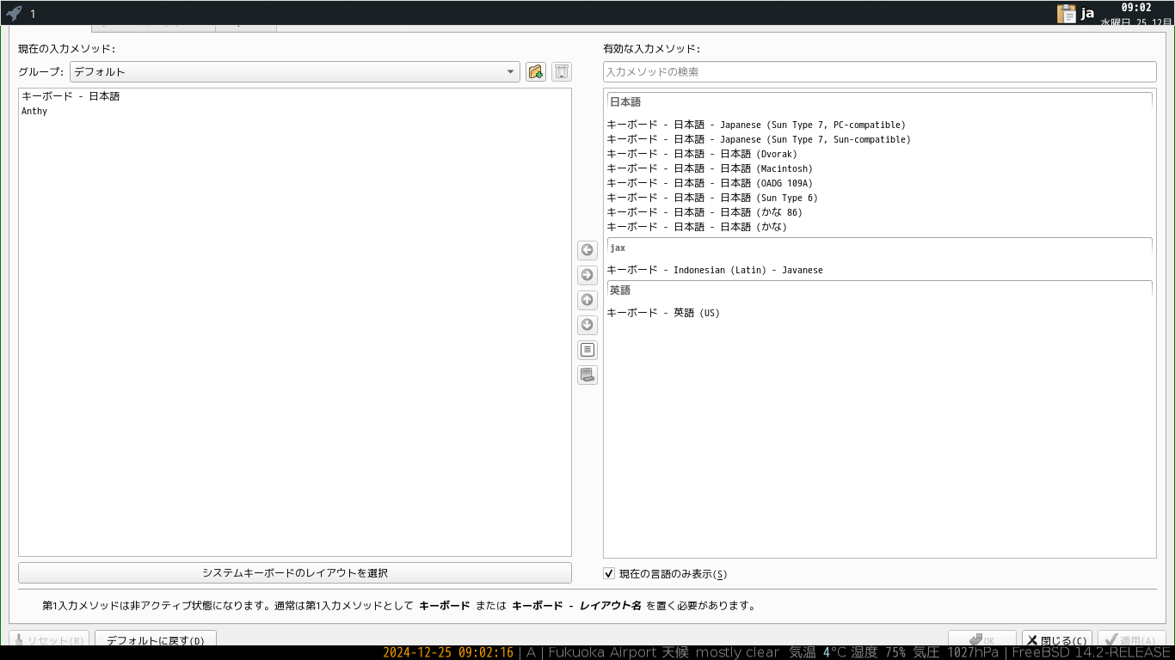
Task: Open the グループ dropdown
Action: click(x=294, y=71)
